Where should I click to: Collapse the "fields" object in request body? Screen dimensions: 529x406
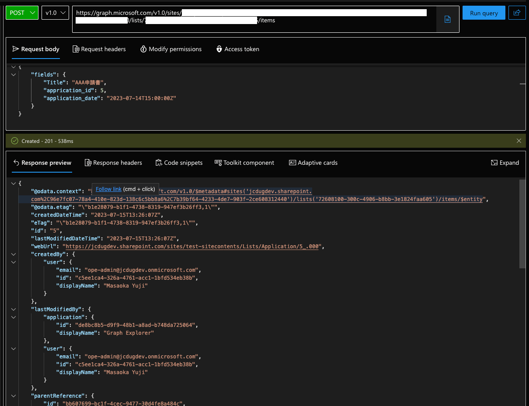14,75
